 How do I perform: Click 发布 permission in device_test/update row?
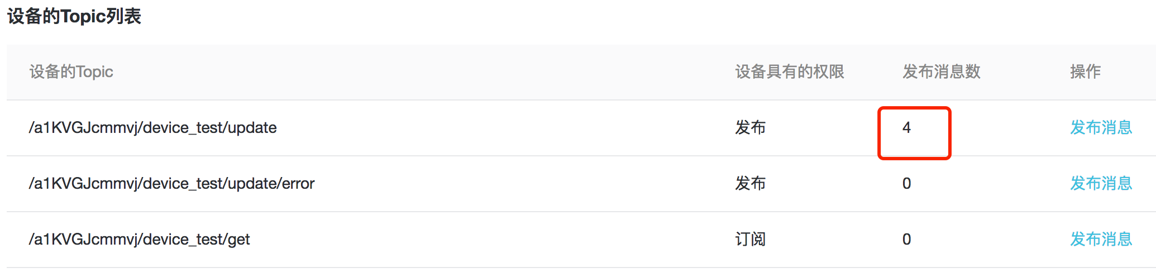(x=750, y=128)
